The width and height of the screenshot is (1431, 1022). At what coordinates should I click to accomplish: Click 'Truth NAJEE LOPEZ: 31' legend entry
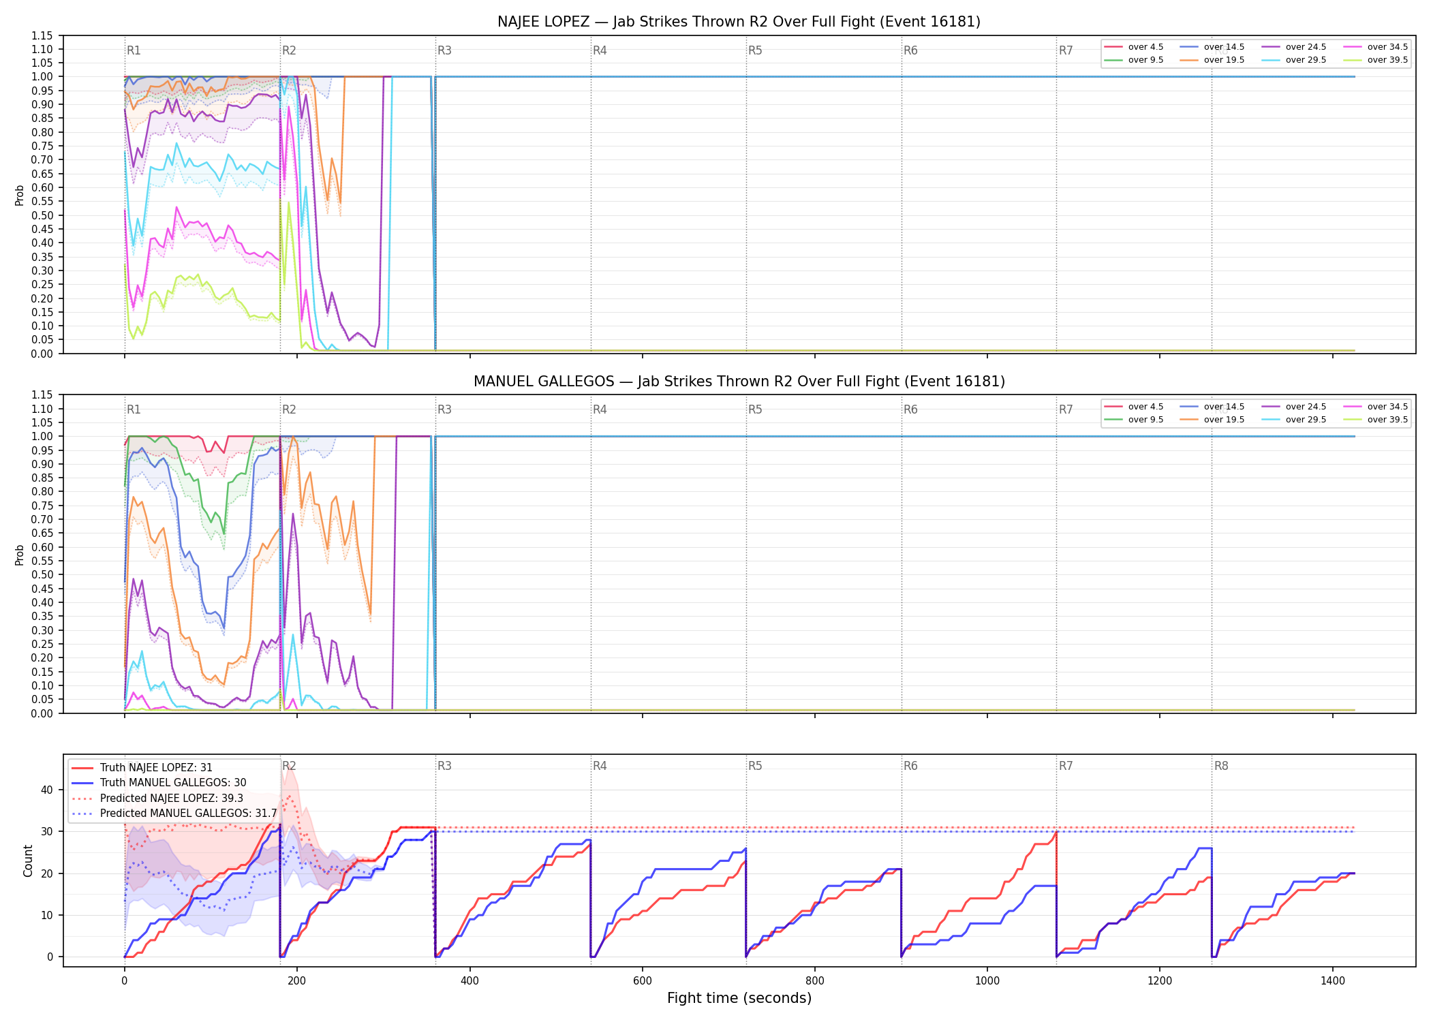[142, 768]
